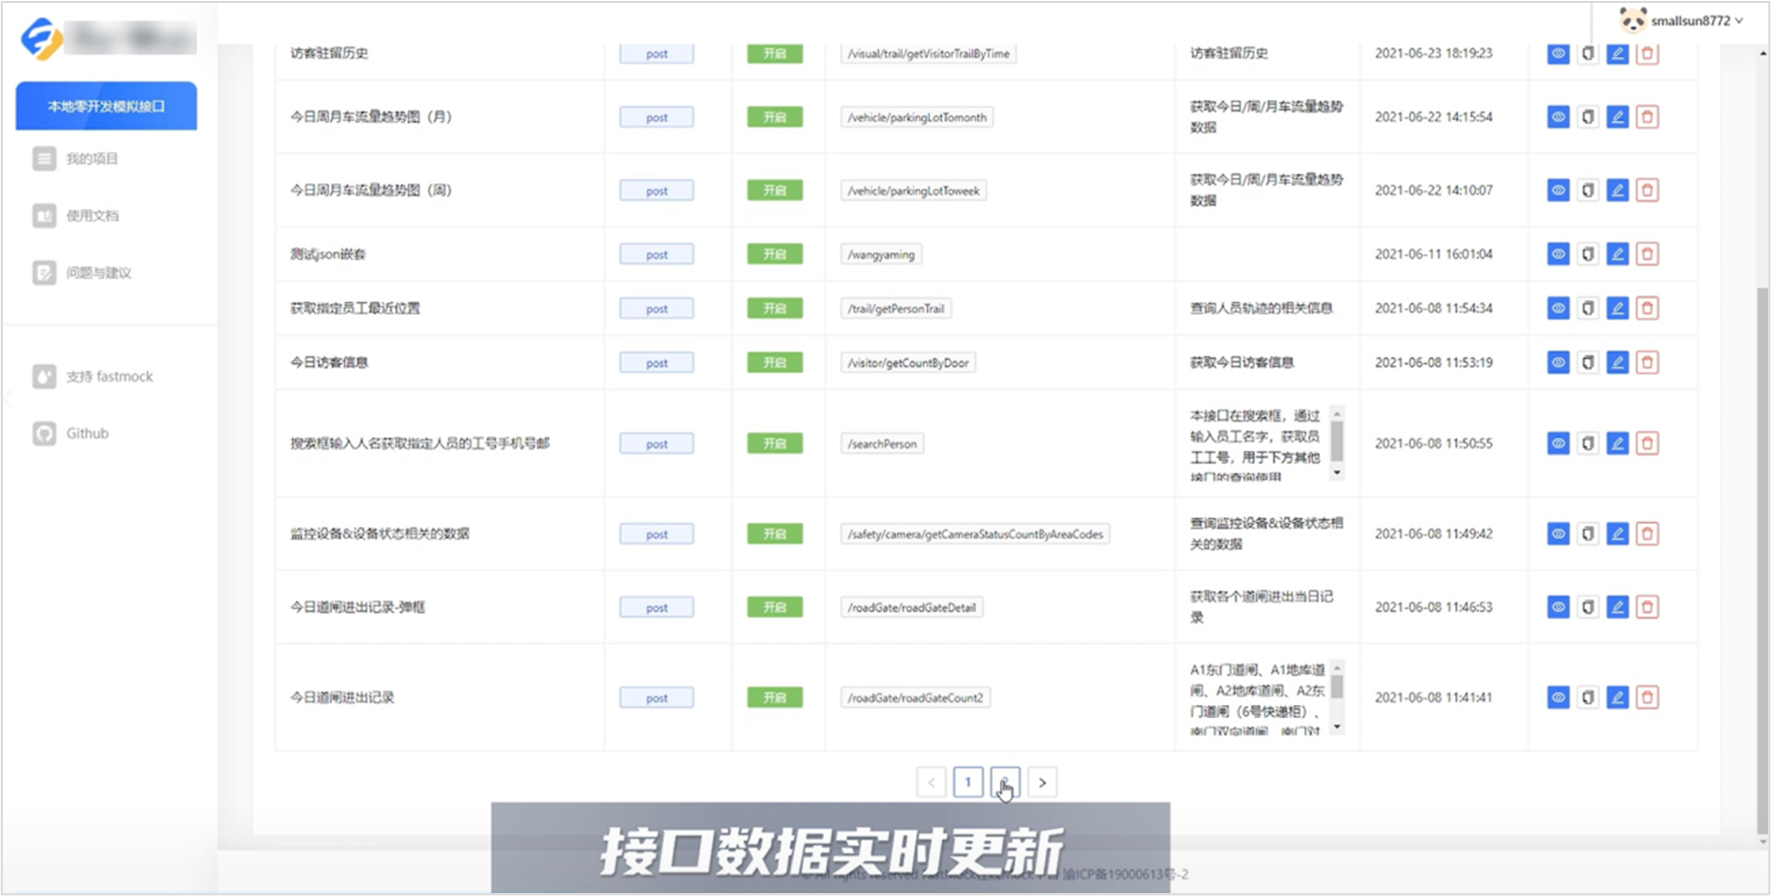Edit the /searchPerson interface
Viewport: 1771px width, 896px height.
point(1617,444)
